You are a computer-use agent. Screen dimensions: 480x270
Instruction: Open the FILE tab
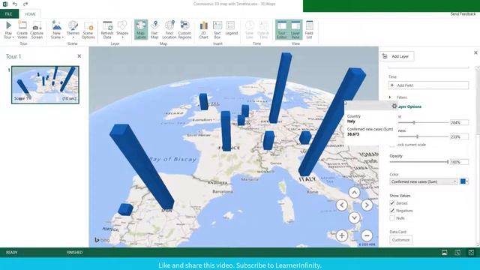(8, 13)
